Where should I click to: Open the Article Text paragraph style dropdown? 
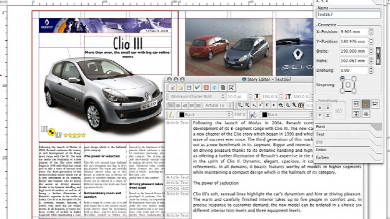[x=218, y=105]
